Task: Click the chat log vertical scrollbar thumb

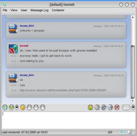Action: (x=133, y=72)
